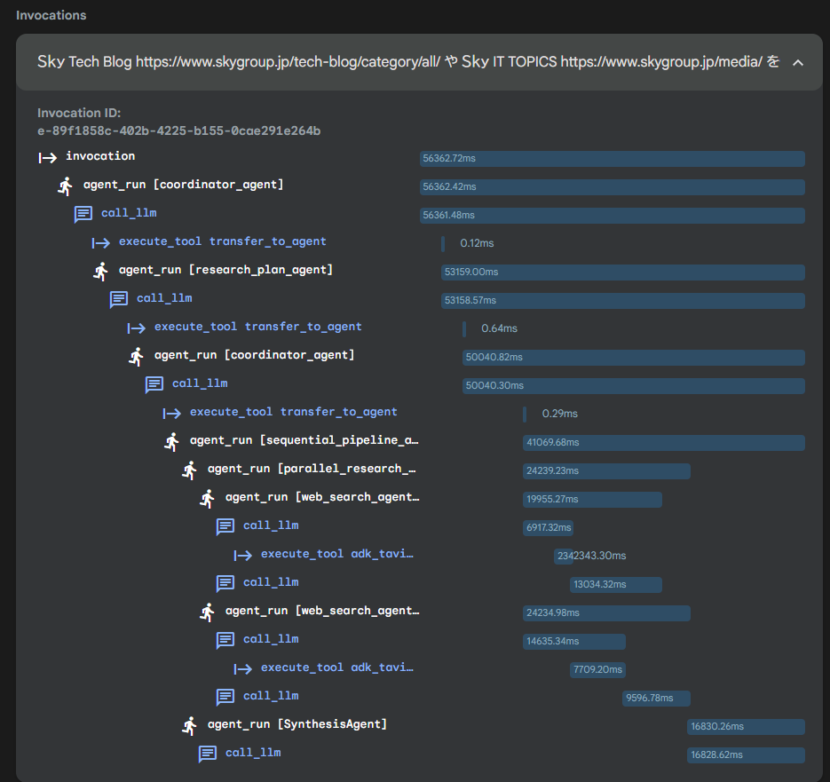Open the call_llm label lasting 50040.30ms
The height and width of the screenshot is (782, 830).
[x=200, y=383]
